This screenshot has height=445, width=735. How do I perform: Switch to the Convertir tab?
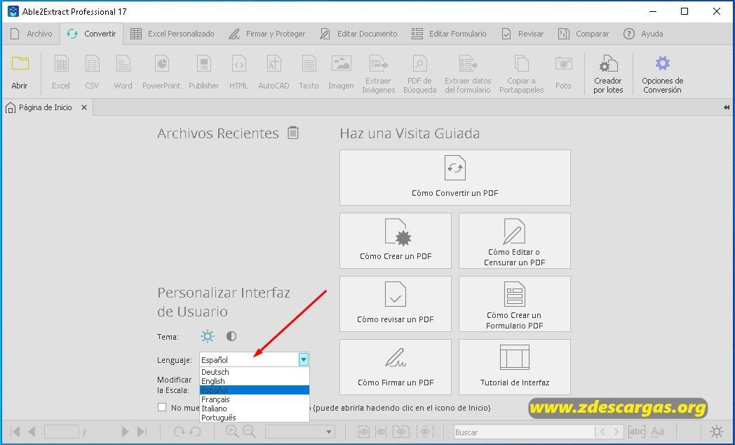91,34
